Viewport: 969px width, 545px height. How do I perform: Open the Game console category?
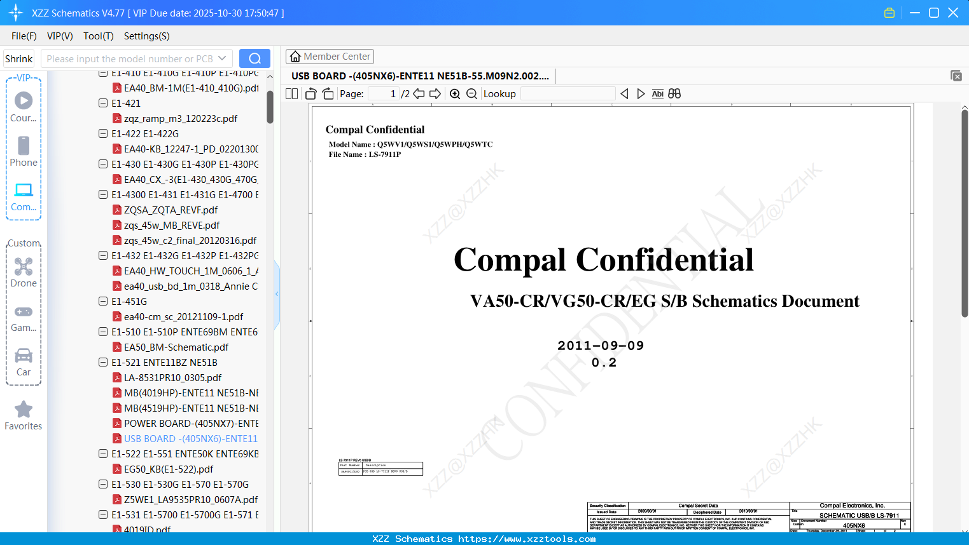(x=24, y=318)
